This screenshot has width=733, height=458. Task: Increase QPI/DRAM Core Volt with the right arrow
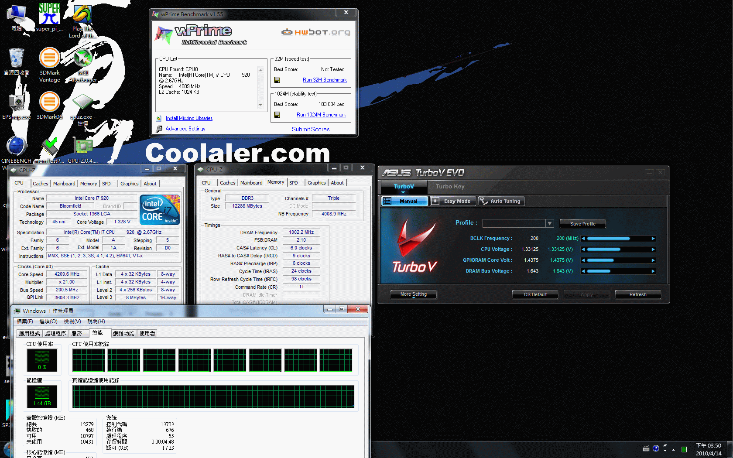click(653, 260)
